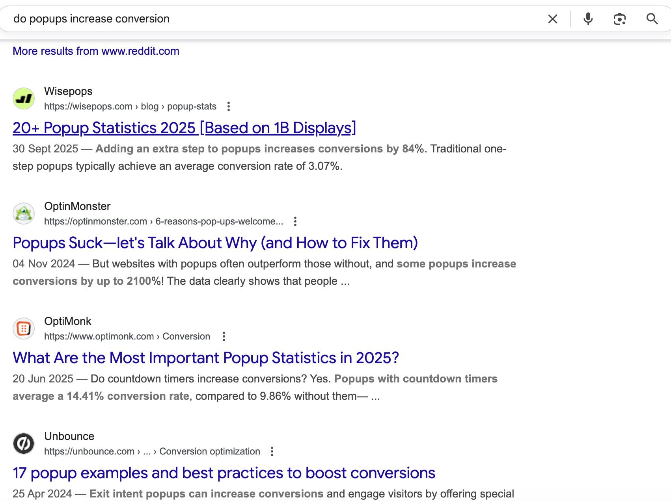Click the OptinMonster favicon
Viewport: 671px width, 501px height.
click(x=24, y=213)
